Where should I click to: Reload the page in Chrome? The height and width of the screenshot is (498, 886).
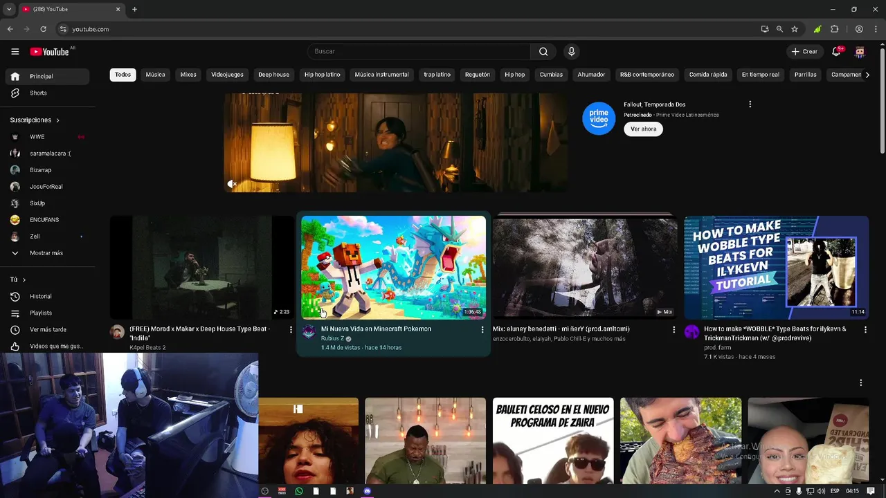pyautogui.click(x=43, y=29)
